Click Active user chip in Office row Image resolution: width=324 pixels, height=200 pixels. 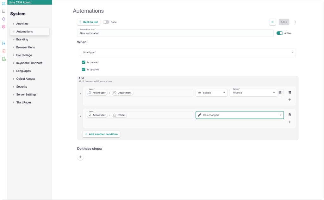point(97,115)
